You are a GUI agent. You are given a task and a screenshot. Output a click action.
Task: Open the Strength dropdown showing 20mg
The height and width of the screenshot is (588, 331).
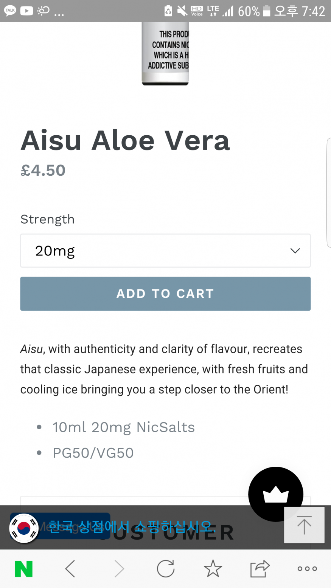pos(165,251)
